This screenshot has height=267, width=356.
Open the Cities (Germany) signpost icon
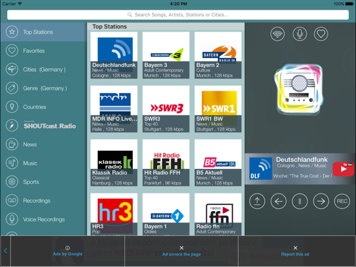click(x=12, y=70)
